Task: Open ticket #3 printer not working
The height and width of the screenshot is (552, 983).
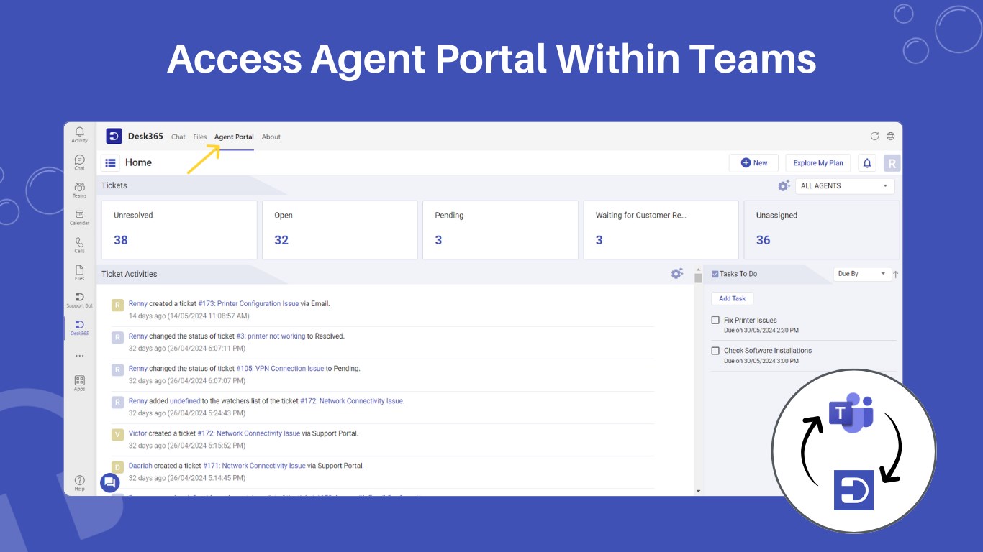Action: 271,336
